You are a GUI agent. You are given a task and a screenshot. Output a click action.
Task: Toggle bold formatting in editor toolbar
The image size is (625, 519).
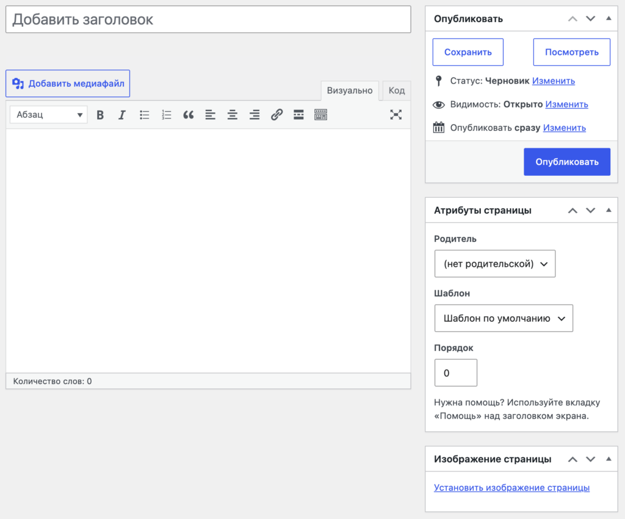pyautogui.click(x=100, y=115)
